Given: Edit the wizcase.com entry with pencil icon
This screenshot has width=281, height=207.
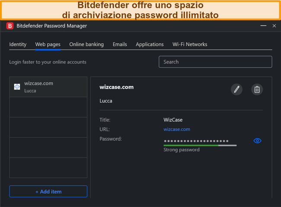Looking at the screenshot, I should [236, 89].
